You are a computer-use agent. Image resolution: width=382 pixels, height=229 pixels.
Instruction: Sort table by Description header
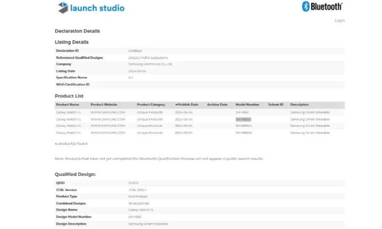click(x=300, y=104)
